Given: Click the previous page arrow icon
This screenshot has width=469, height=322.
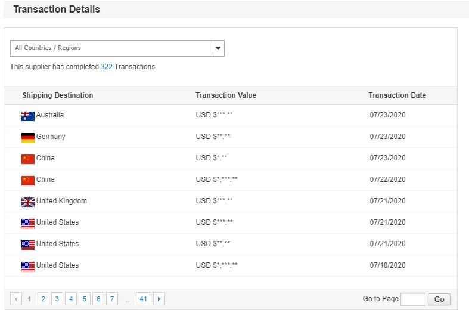Looking at the screenshot, I should 16,299.
